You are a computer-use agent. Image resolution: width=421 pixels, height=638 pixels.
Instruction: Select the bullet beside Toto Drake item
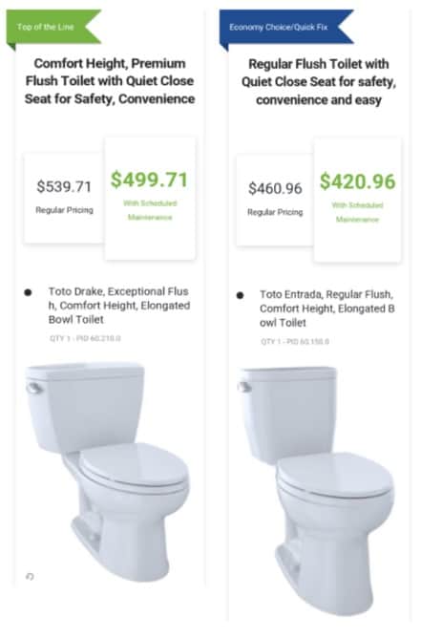[28, 292]
